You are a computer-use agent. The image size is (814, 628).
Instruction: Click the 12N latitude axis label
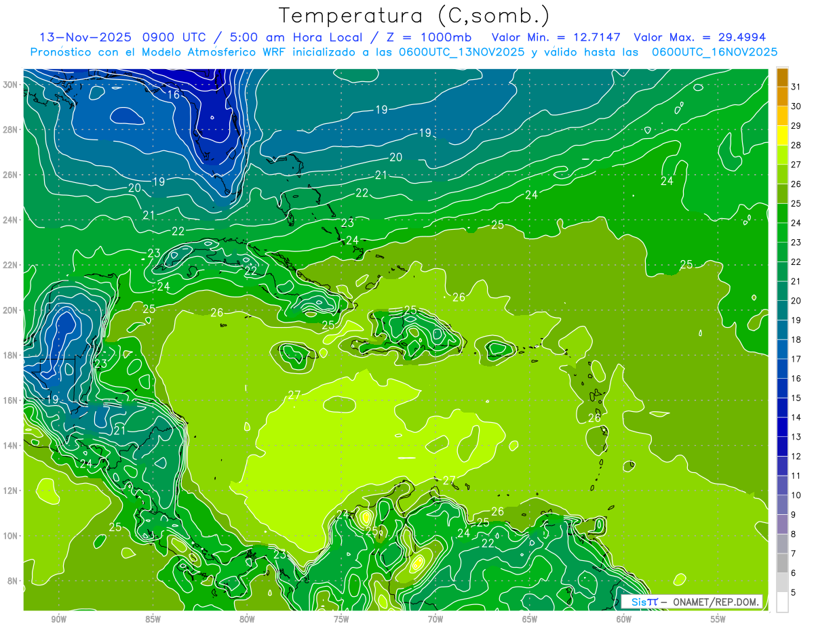10,490
